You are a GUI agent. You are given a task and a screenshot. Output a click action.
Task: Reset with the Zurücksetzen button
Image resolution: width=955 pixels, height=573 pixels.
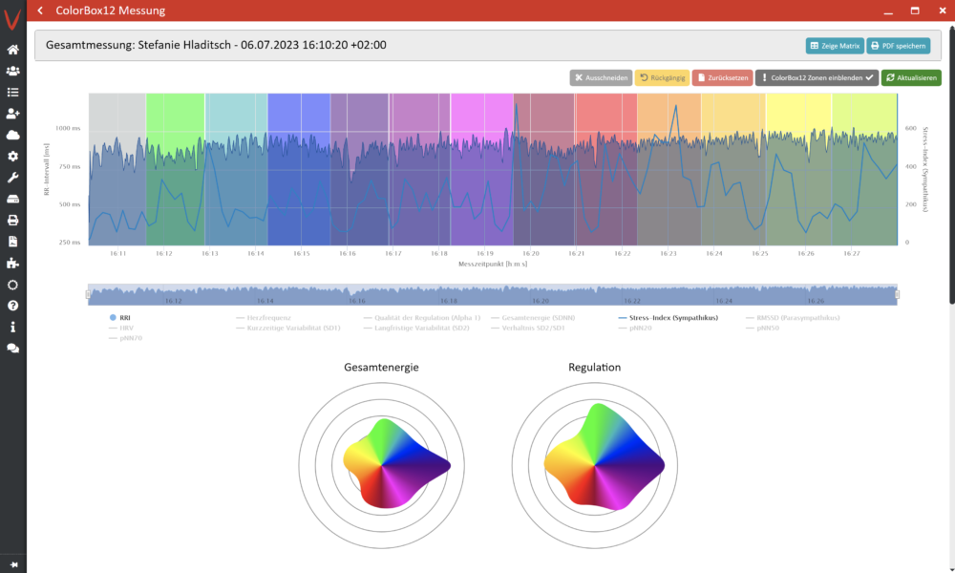click(722, 78)
